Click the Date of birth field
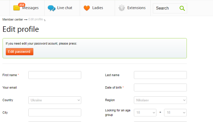The image size is (213, 122). (x=160, y=88)
